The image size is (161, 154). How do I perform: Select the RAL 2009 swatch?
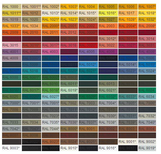tap(12, 32)
